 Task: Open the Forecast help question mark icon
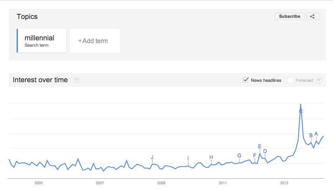tap(319, 80)
